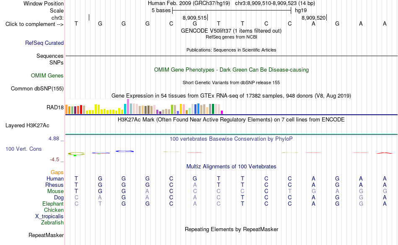Select the Rhesus species label
This screenshot has width=398, height=245.
point(54,185)
